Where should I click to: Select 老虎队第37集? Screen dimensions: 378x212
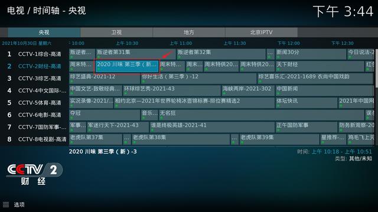(x=96, y=139)
